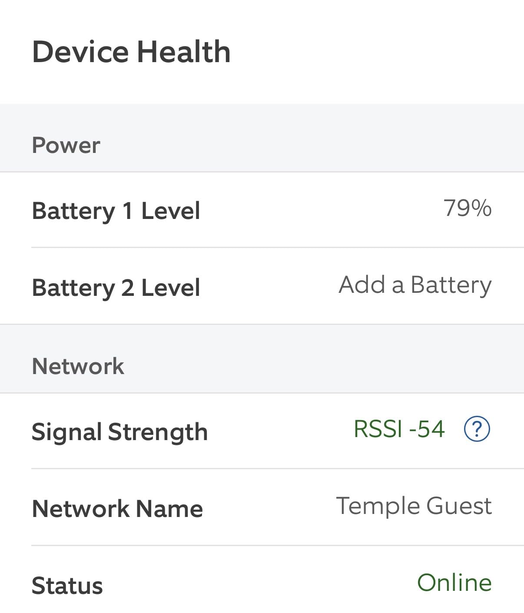
Task: Open the Battery 2 Level label
Action: (x=116, y=288)
